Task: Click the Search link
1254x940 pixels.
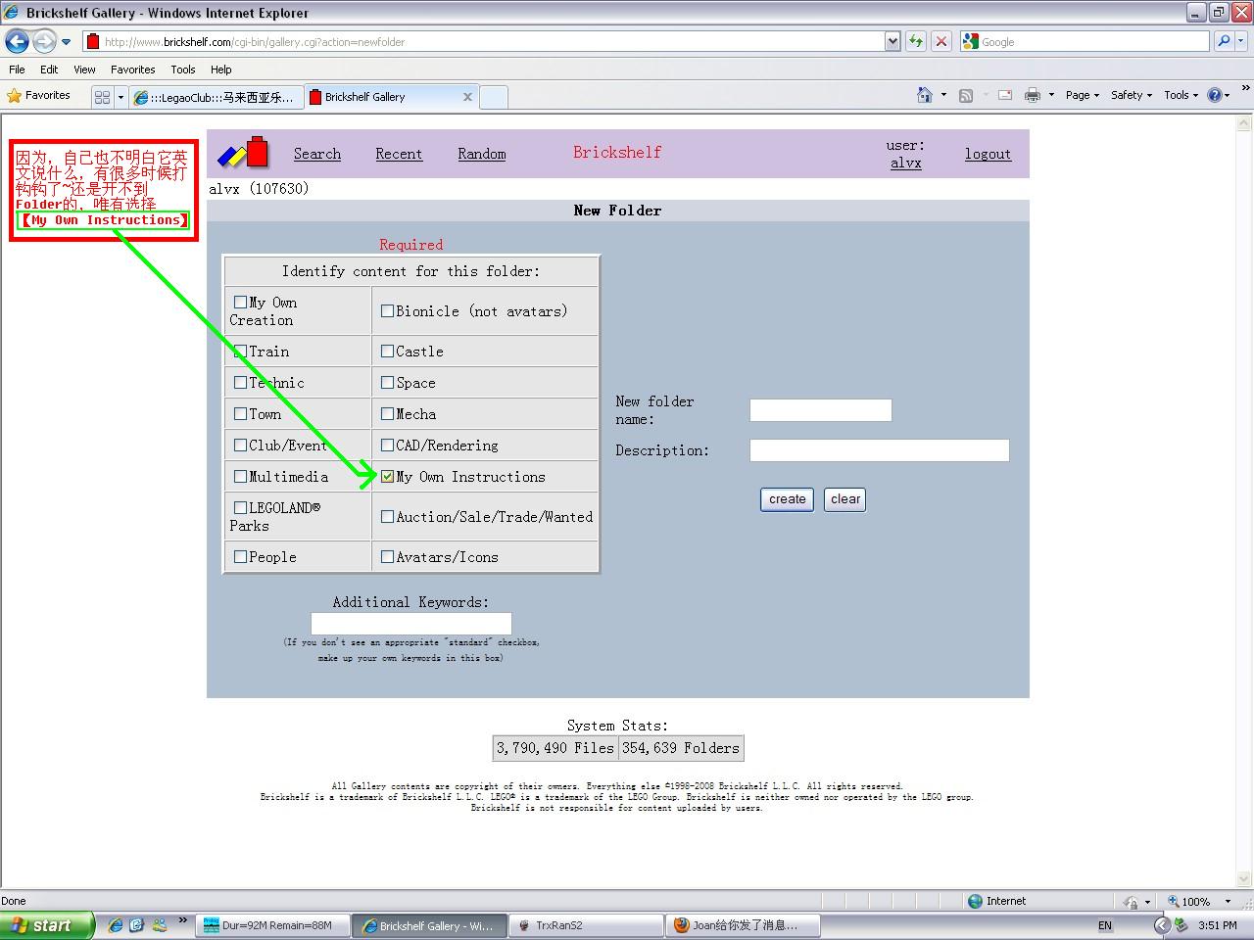Action: [x=317, y=154]
